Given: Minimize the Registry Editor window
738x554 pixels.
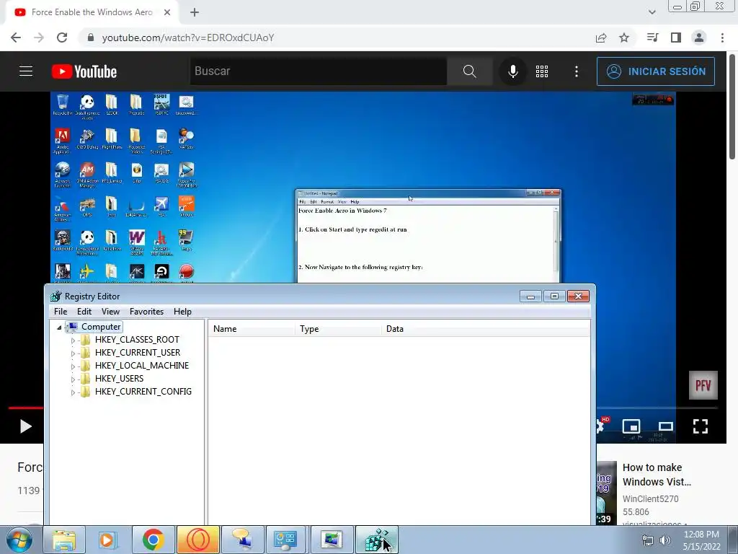Looking at the screenshot, I should click(530, 296).
